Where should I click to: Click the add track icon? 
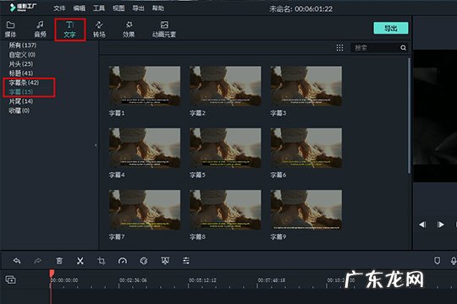(x=10, y=280)
